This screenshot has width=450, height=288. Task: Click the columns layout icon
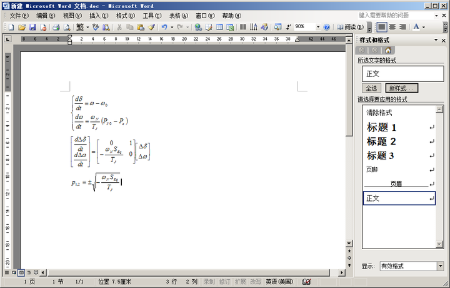click(x=242, y=27)
